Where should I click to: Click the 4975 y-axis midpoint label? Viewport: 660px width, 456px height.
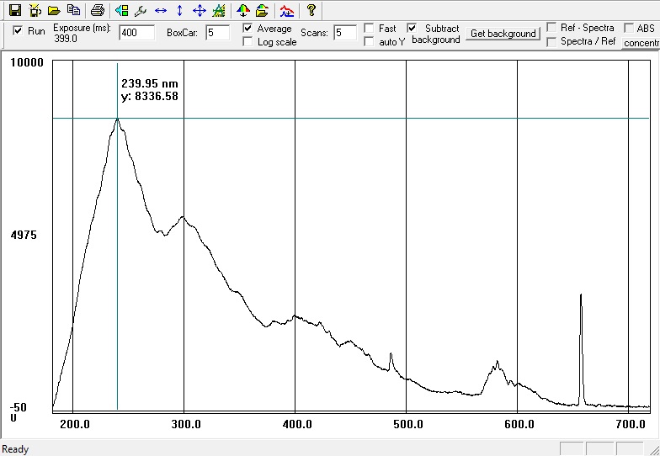24,236
